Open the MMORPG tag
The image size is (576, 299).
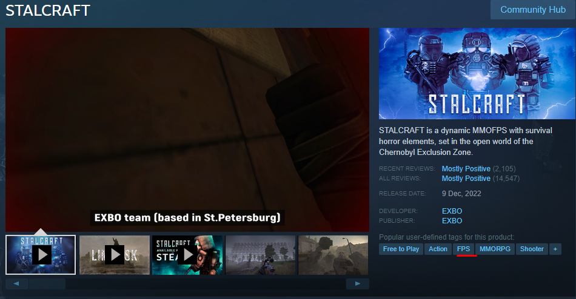495,249
